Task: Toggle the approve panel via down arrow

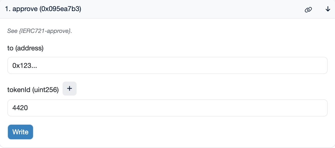Action: [328, 9]
